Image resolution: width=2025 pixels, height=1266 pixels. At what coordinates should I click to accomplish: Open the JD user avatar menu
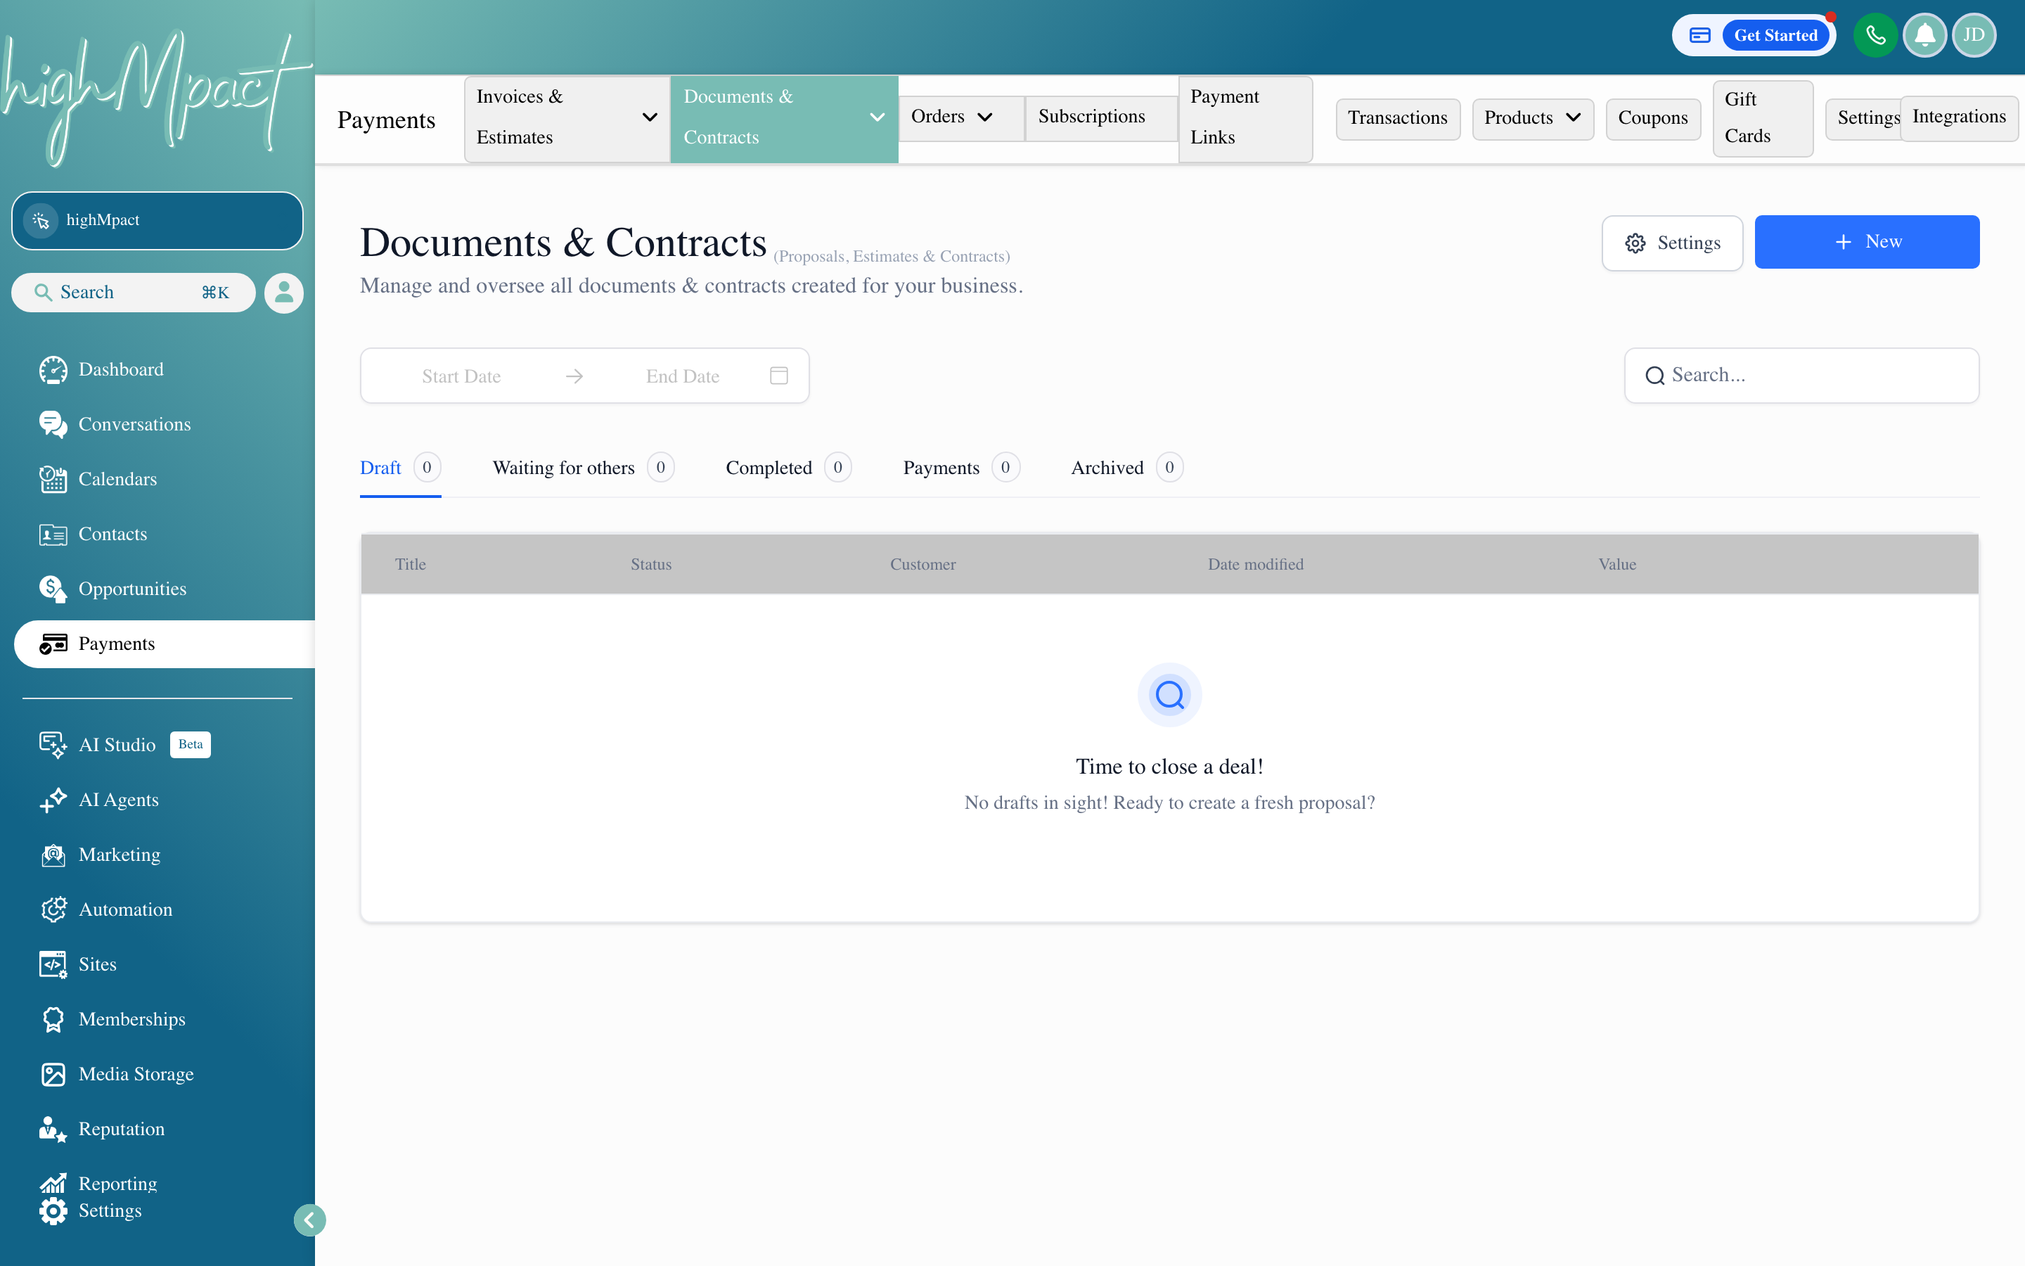pyautogui.click(x=1974, y=35)
